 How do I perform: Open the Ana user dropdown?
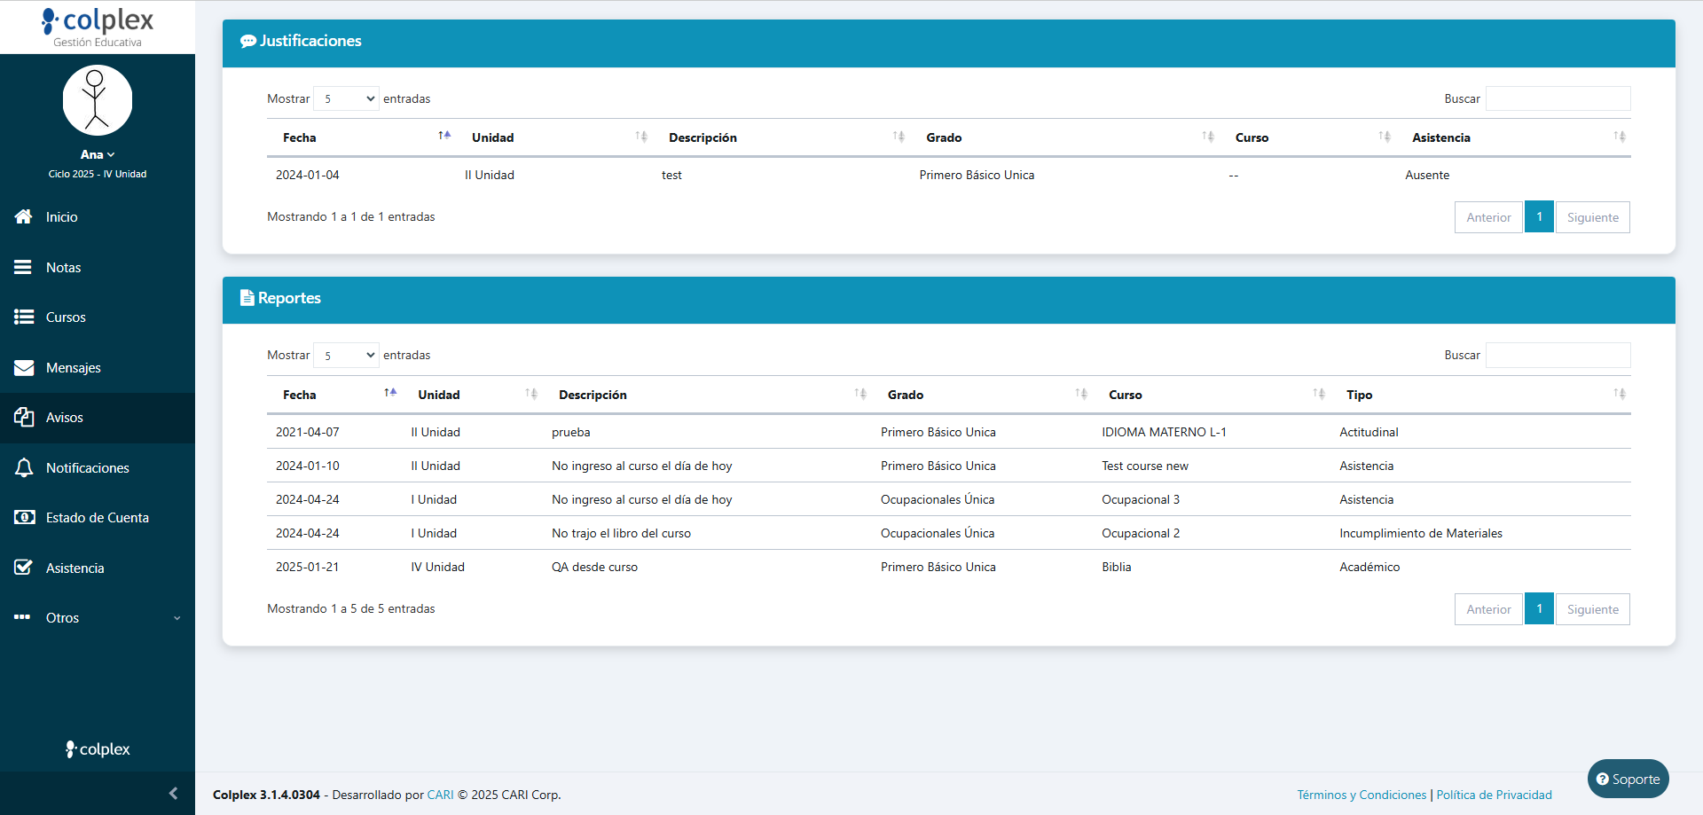(98, 154)
